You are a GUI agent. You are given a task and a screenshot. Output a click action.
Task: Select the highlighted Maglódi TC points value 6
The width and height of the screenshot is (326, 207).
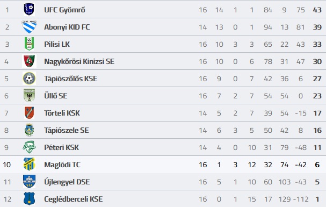coord(317,165)
